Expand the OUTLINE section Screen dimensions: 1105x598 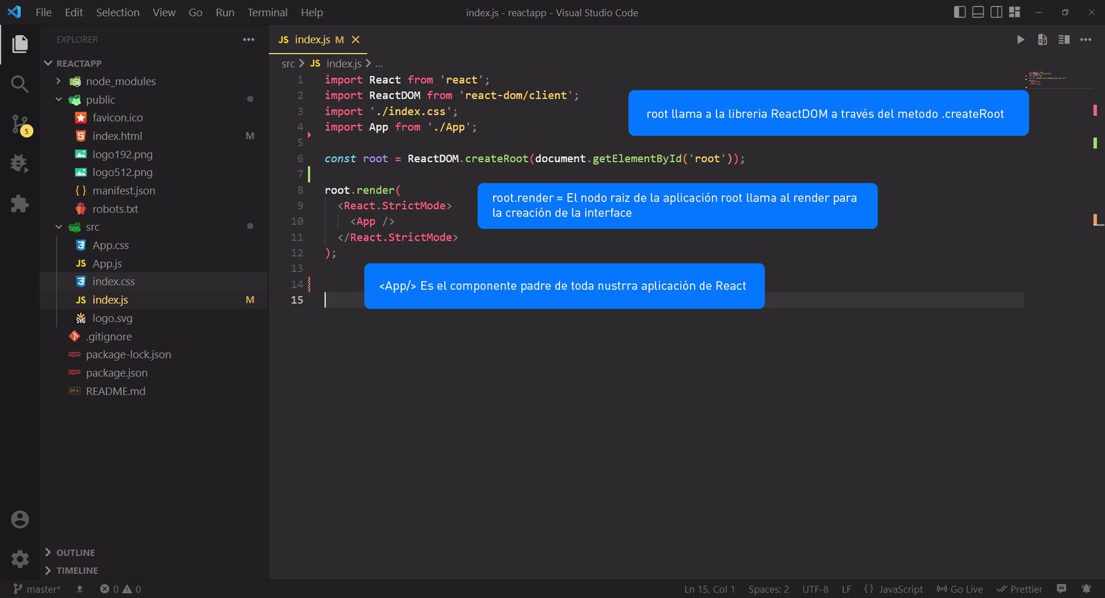(x=154, y=552)
